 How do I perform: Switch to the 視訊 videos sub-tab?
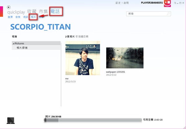(x=26, y=17)
